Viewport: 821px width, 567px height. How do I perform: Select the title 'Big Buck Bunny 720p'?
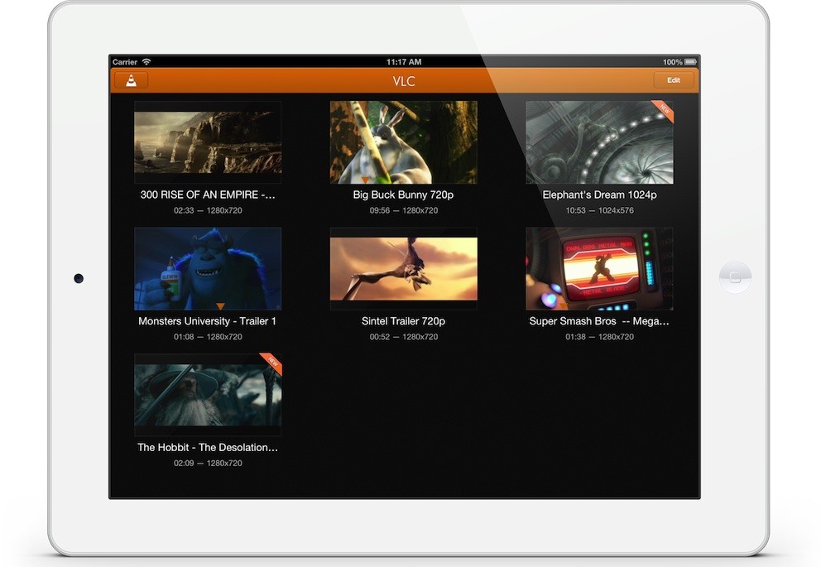403,195
